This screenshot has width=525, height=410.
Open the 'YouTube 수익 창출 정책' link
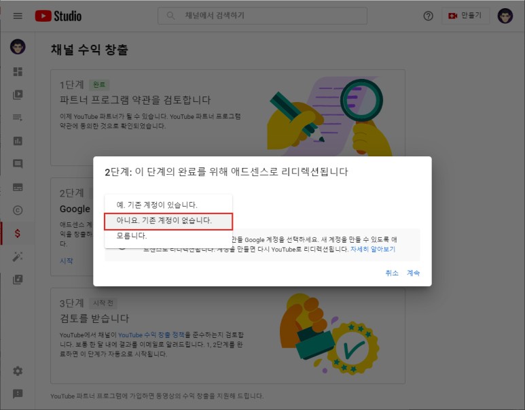[151, 335]
